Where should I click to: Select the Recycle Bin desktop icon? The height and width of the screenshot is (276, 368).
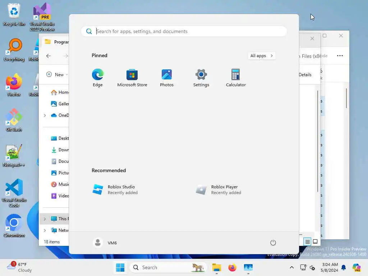point(14,14)
